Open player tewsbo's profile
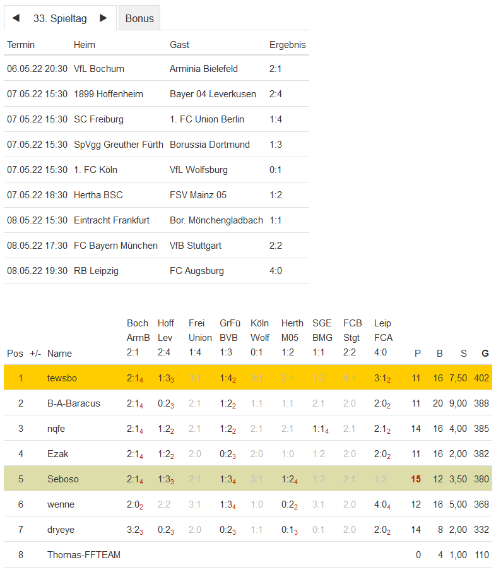This screenshot has height=572, width=496. click(61, 378)
